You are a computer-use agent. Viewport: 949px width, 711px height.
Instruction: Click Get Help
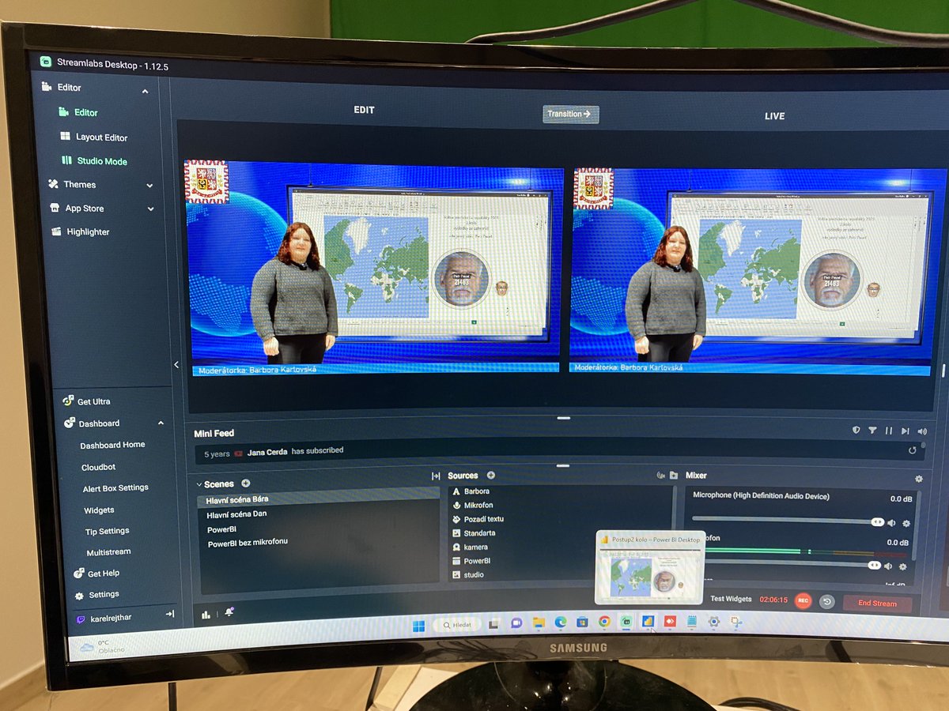tap(96, 574)
